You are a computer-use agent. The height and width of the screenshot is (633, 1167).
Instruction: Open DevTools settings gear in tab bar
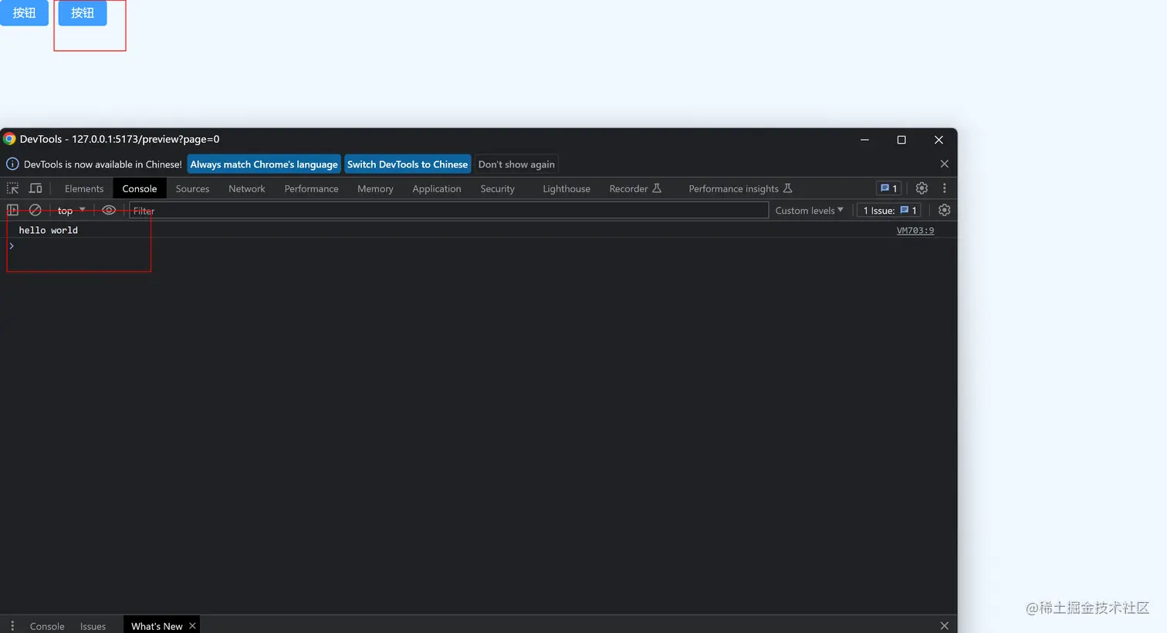click(x=922, y=188)
